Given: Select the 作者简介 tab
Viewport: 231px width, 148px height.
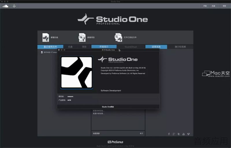Looking at the screenshot, I should pyautogui.click(x=104, y=47).
